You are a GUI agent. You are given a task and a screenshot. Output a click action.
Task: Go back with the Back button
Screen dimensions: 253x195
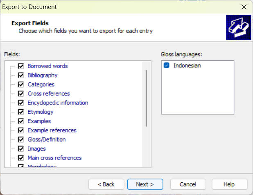[x=106, y=184]
